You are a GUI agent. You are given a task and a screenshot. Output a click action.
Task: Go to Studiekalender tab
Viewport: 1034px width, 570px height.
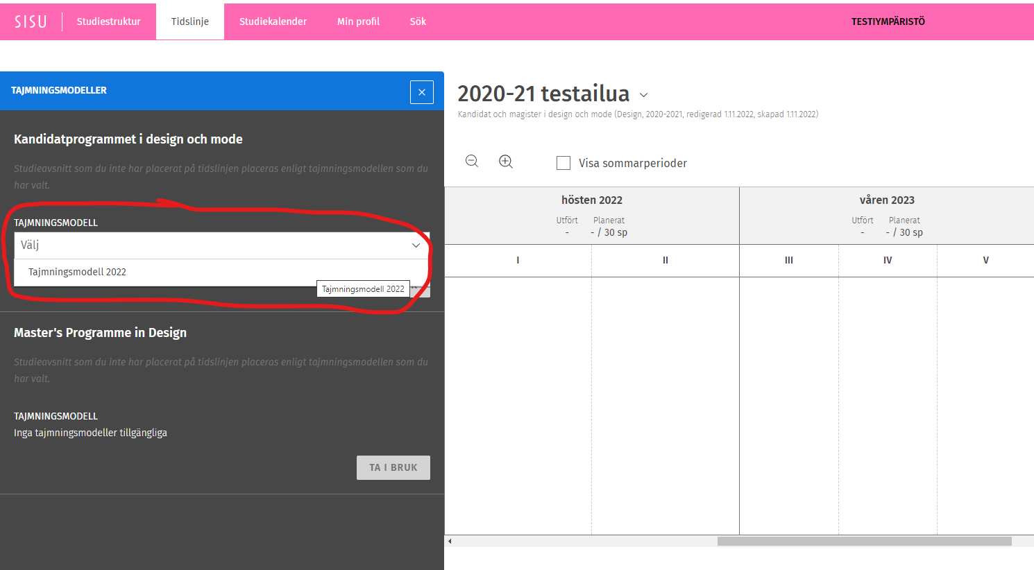pos(273,21)
